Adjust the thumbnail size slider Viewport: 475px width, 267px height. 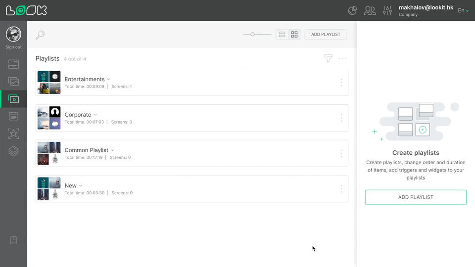253,35
